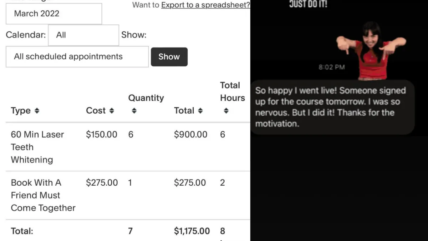The image size is (428, 241).
Task: Click the 'JUST DO IT!' text
Action: point(308,4)
